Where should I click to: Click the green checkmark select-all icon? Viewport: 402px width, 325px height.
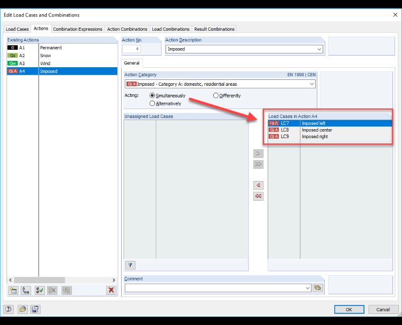(40, 291)
